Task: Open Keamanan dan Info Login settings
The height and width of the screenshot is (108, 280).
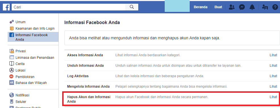Action: [35, 29]
